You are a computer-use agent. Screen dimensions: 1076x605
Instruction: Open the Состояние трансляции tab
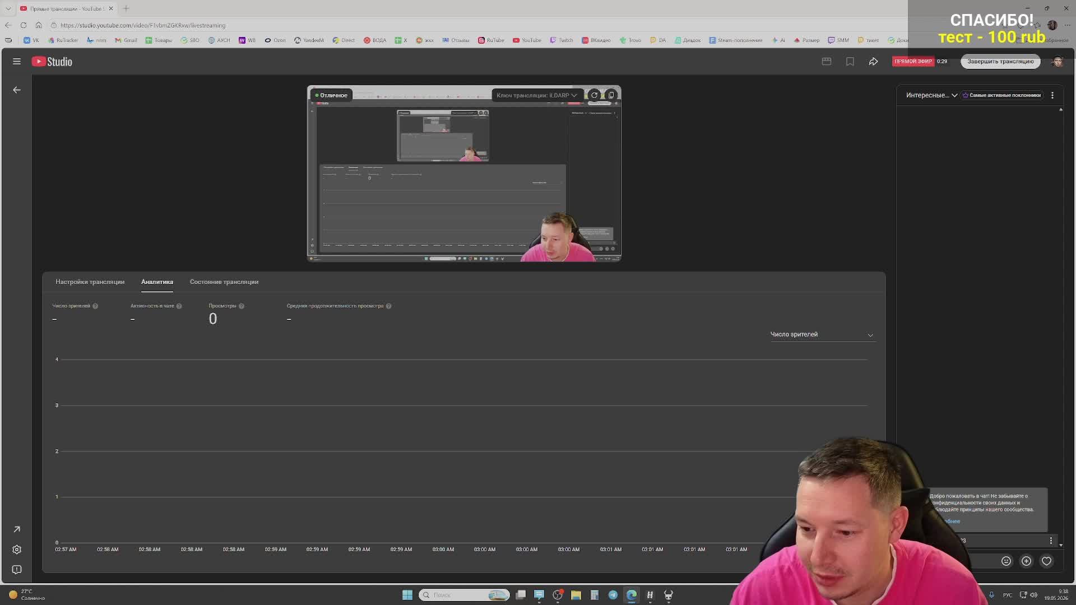[x=224, y=282]
